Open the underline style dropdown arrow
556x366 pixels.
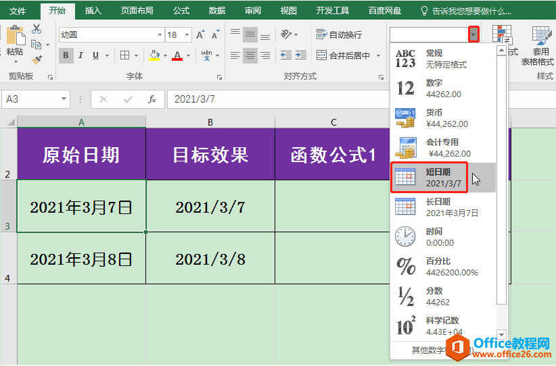(107, 55)
